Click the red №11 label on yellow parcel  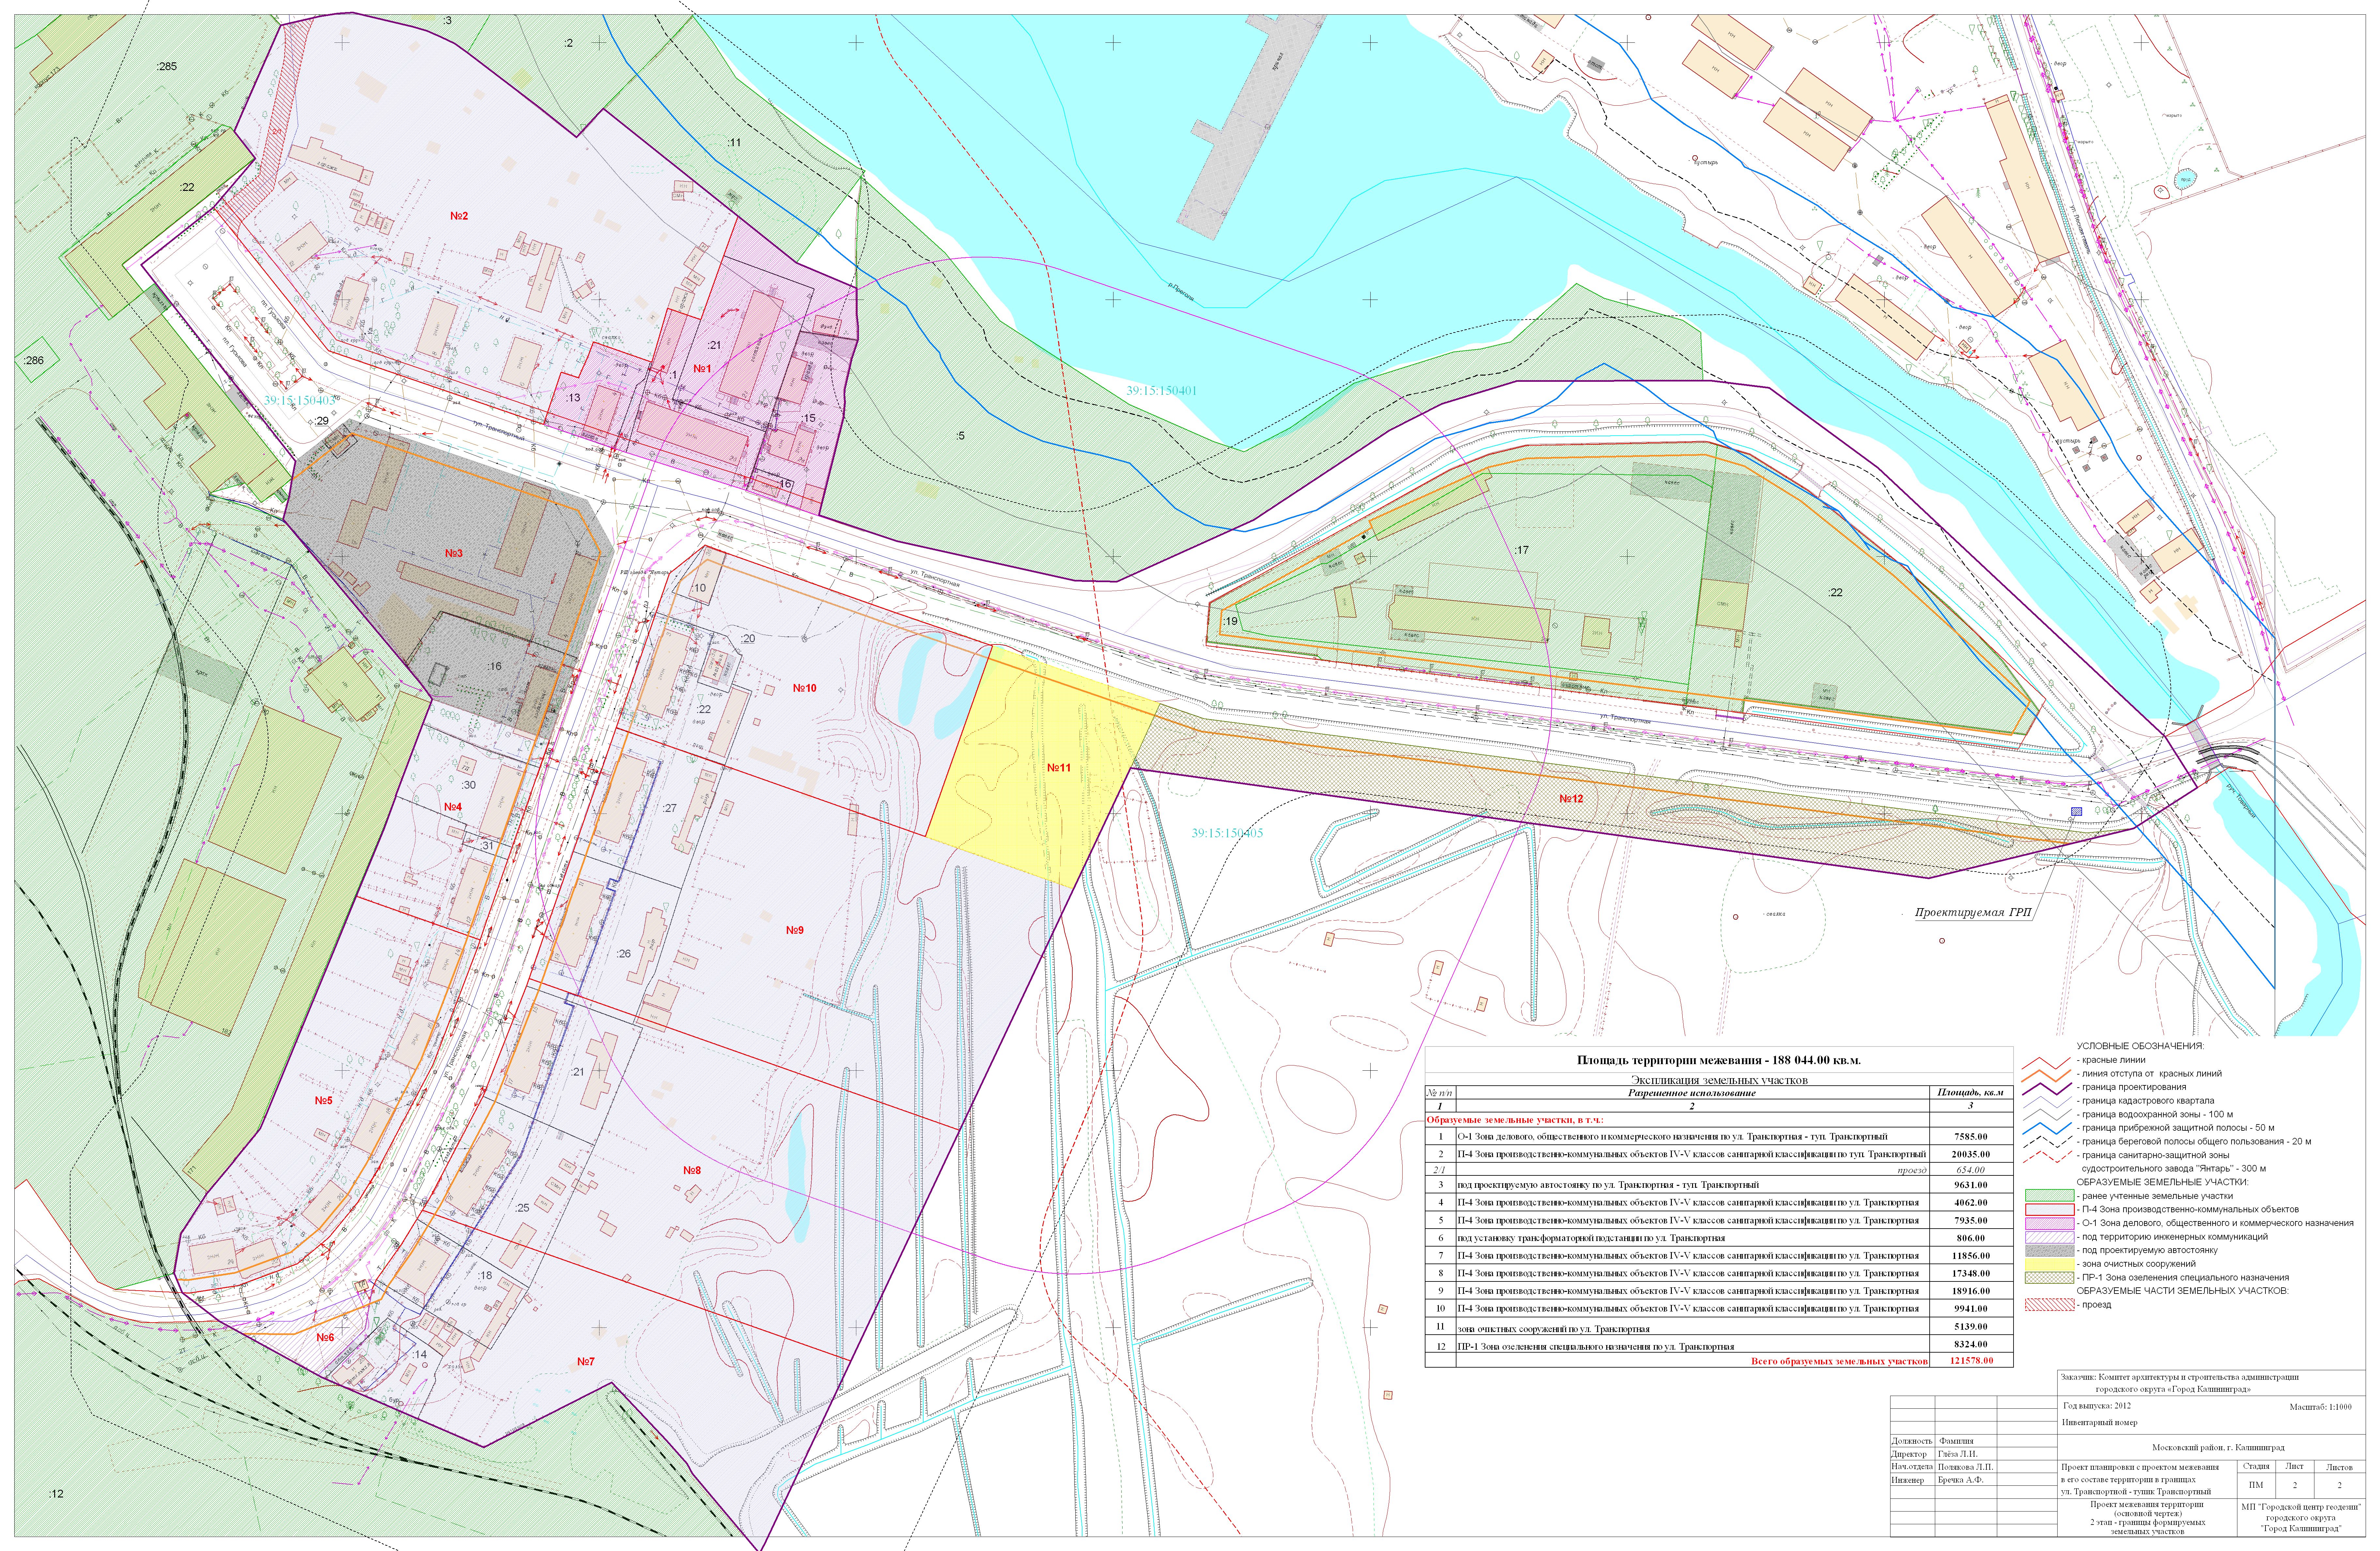[x=1059, y=768]
